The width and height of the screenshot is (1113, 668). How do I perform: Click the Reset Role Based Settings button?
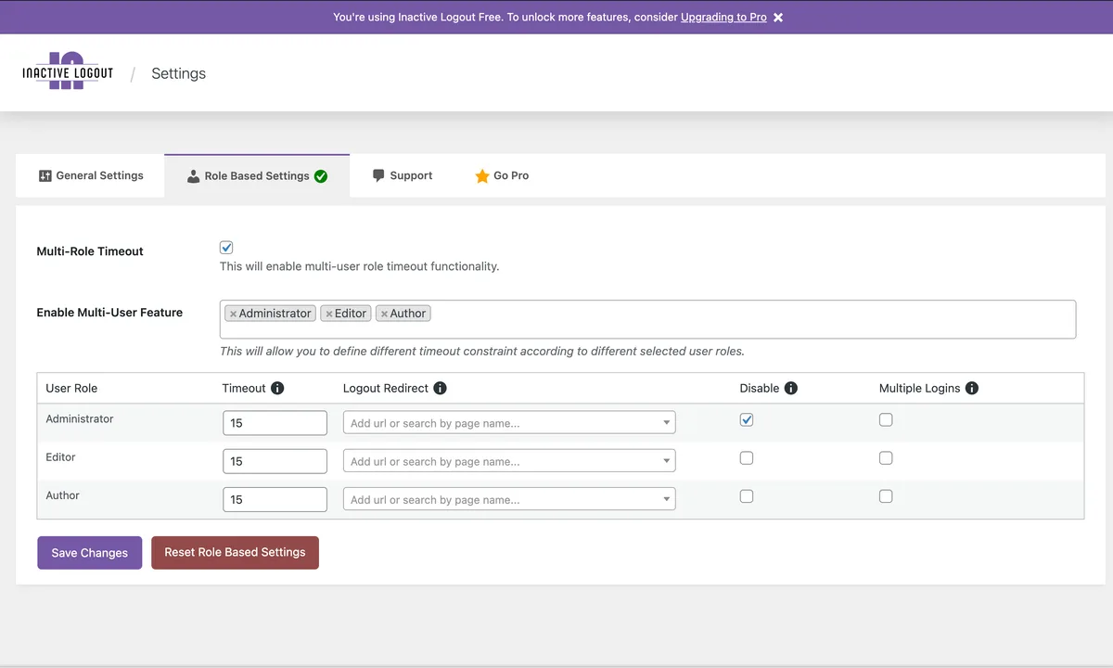coord(235,552)
